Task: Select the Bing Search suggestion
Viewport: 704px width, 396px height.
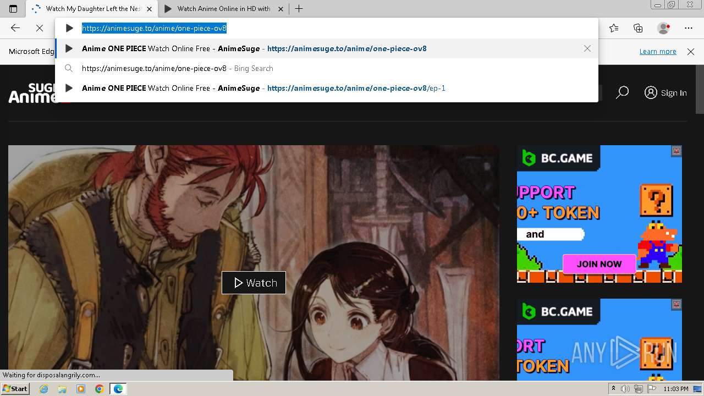Action: 327,68
